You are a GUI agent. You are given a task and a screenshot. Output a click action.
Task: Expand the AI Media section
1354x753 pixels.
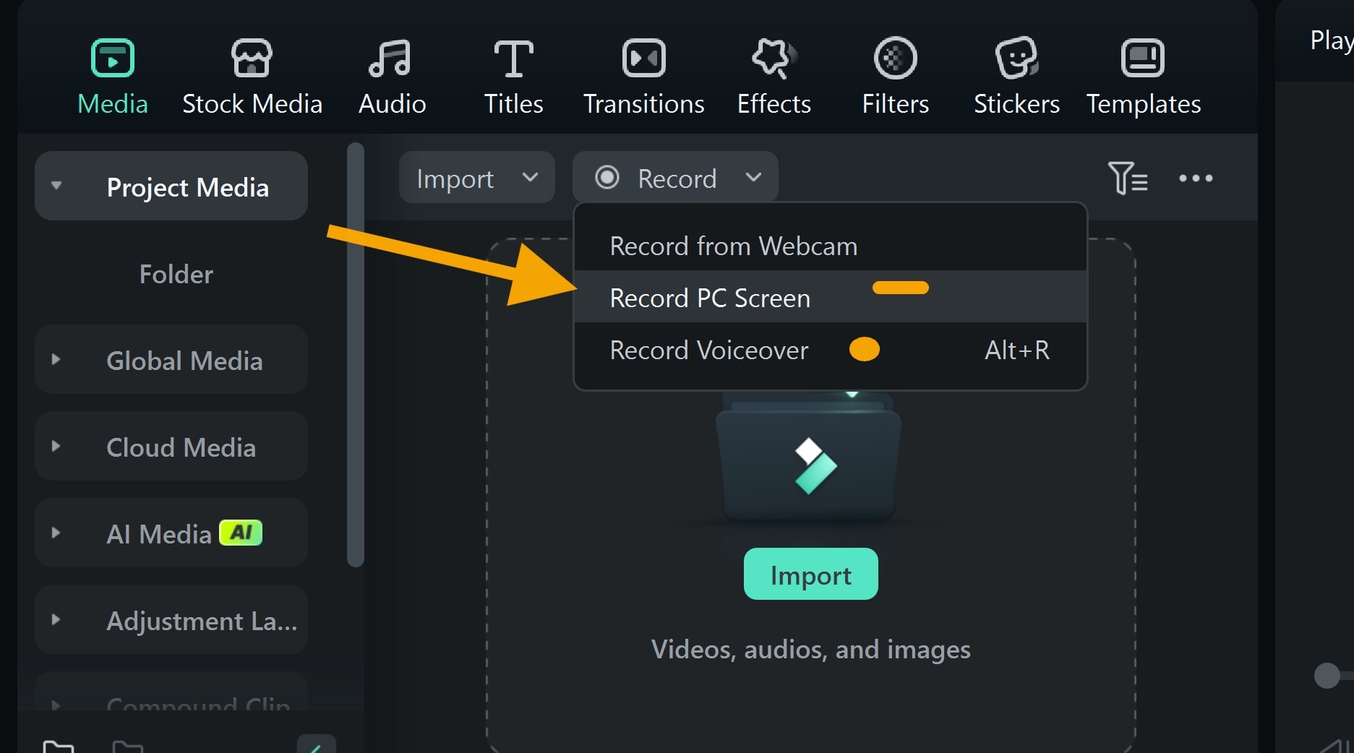tap(56, 533)
